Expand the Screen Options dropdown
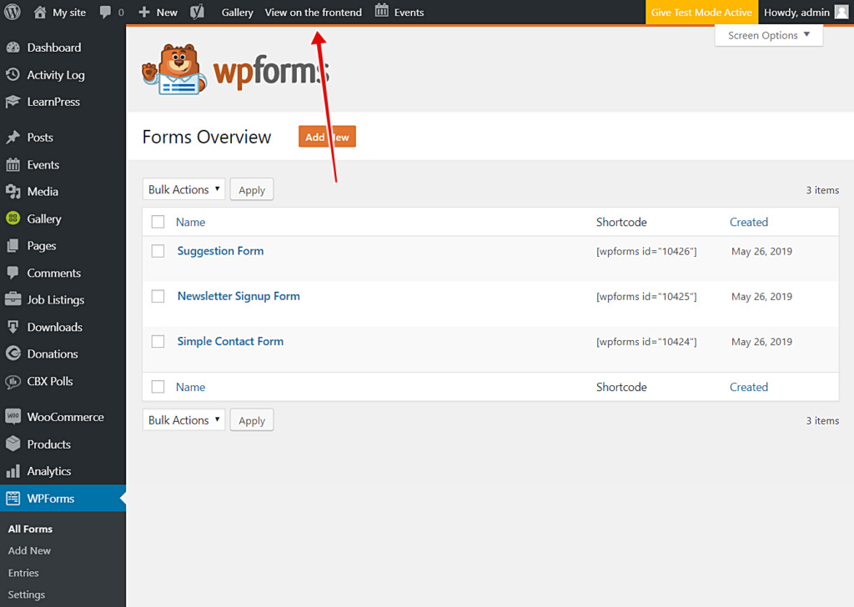 coord(767,35)
